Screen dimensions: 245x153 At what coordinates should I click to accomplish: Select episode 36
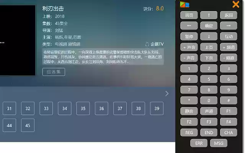pos(101,109)
